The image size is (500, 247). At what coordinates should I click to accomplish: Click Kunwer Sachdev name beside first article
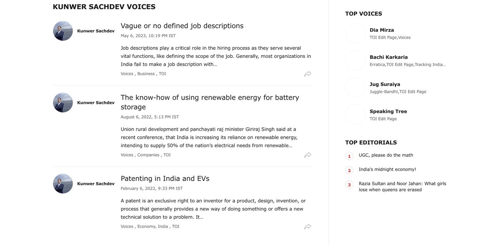click(x=96, y=31)
